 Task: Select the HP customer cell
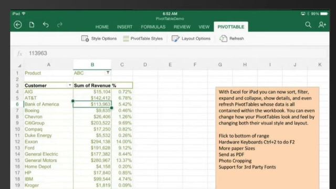pyautogui.click(x=49, y=173)
